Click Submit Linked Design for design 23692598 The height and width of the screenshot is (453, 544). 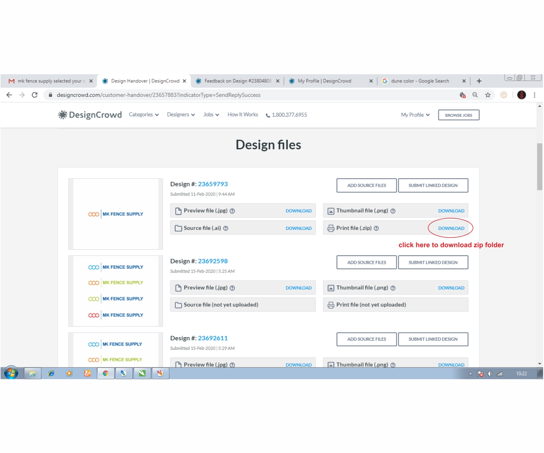click(433, 262)
